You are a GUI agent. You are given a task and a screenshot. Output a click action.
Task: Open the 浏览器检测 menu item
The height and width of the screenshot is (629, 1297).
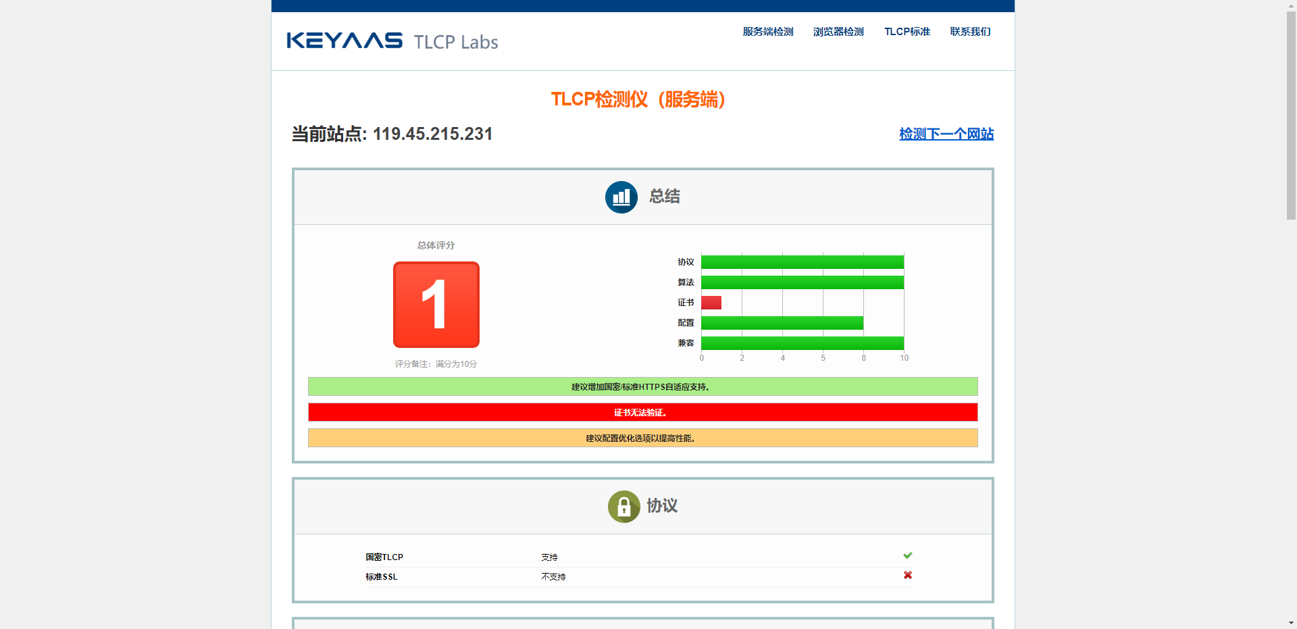pyautogui.click(x=838, y=32)
